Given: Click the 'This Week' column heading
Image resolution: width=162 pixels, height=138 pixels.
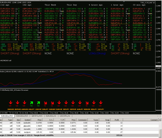Looking at the screenshot, I should click(x=50, y=5).
